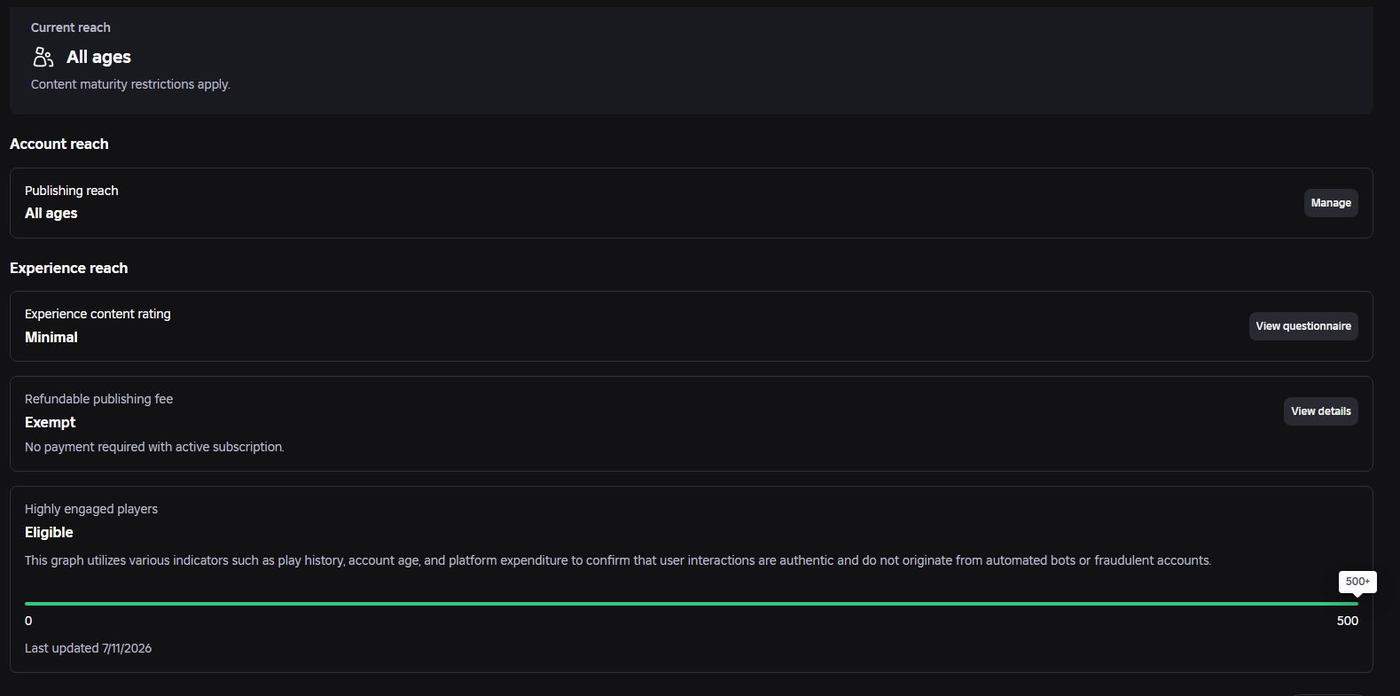Click the Eligible status text
The width and height of the screenshot is (1400, 696).
tap(49, 532)
